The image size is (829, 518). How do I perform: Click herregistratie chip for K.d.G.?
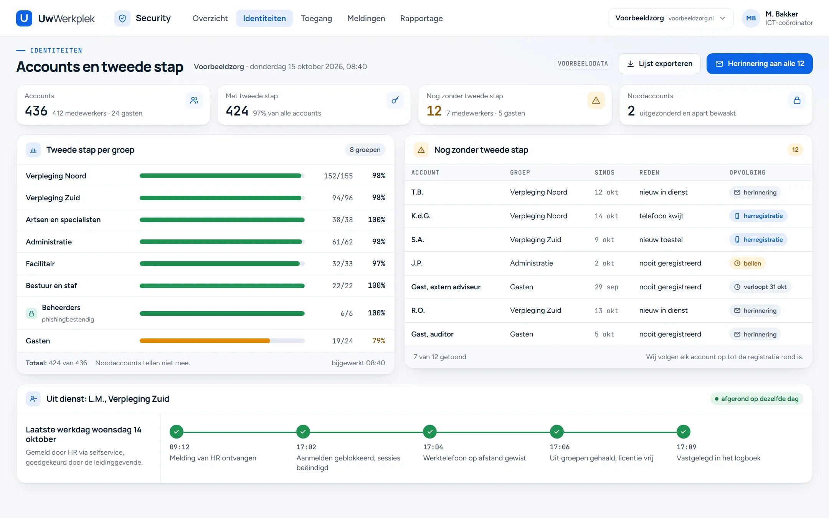pos(758,216)
